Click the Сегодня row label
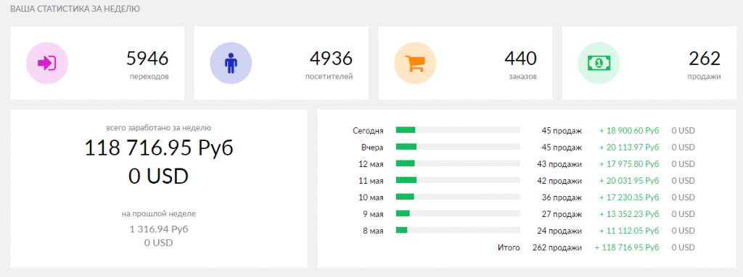The image size is (743, 277). coord(368,131)
